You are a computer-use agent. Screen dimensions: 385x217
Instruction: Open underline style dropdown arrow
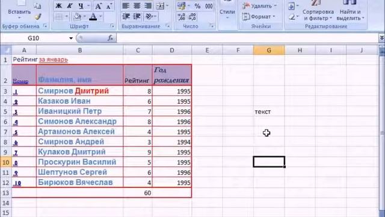[88, 6]
